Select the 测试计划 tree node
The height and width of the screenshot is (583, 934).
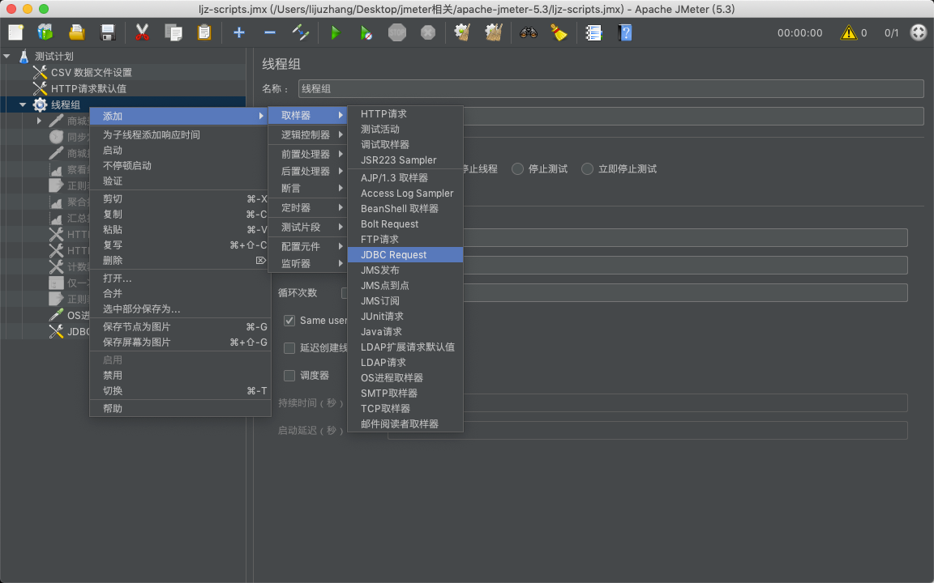point(54,56)
